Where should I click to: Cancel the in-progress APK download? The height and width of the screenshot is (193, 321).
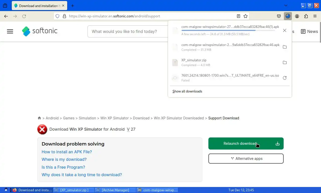click(284, 30)
